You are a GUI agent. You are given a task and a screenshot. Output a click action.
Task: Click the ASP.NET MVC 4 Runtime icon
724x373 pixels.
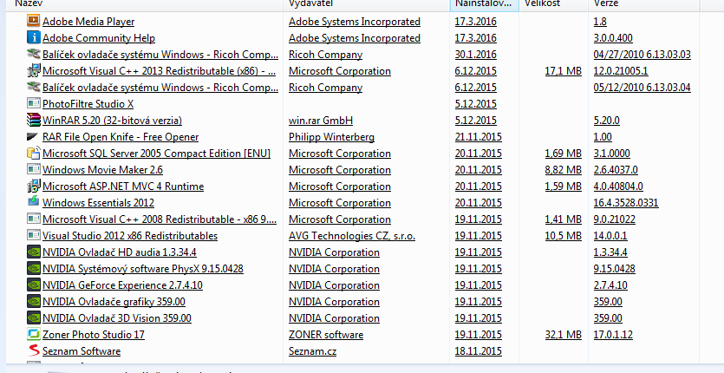(34, 186)
